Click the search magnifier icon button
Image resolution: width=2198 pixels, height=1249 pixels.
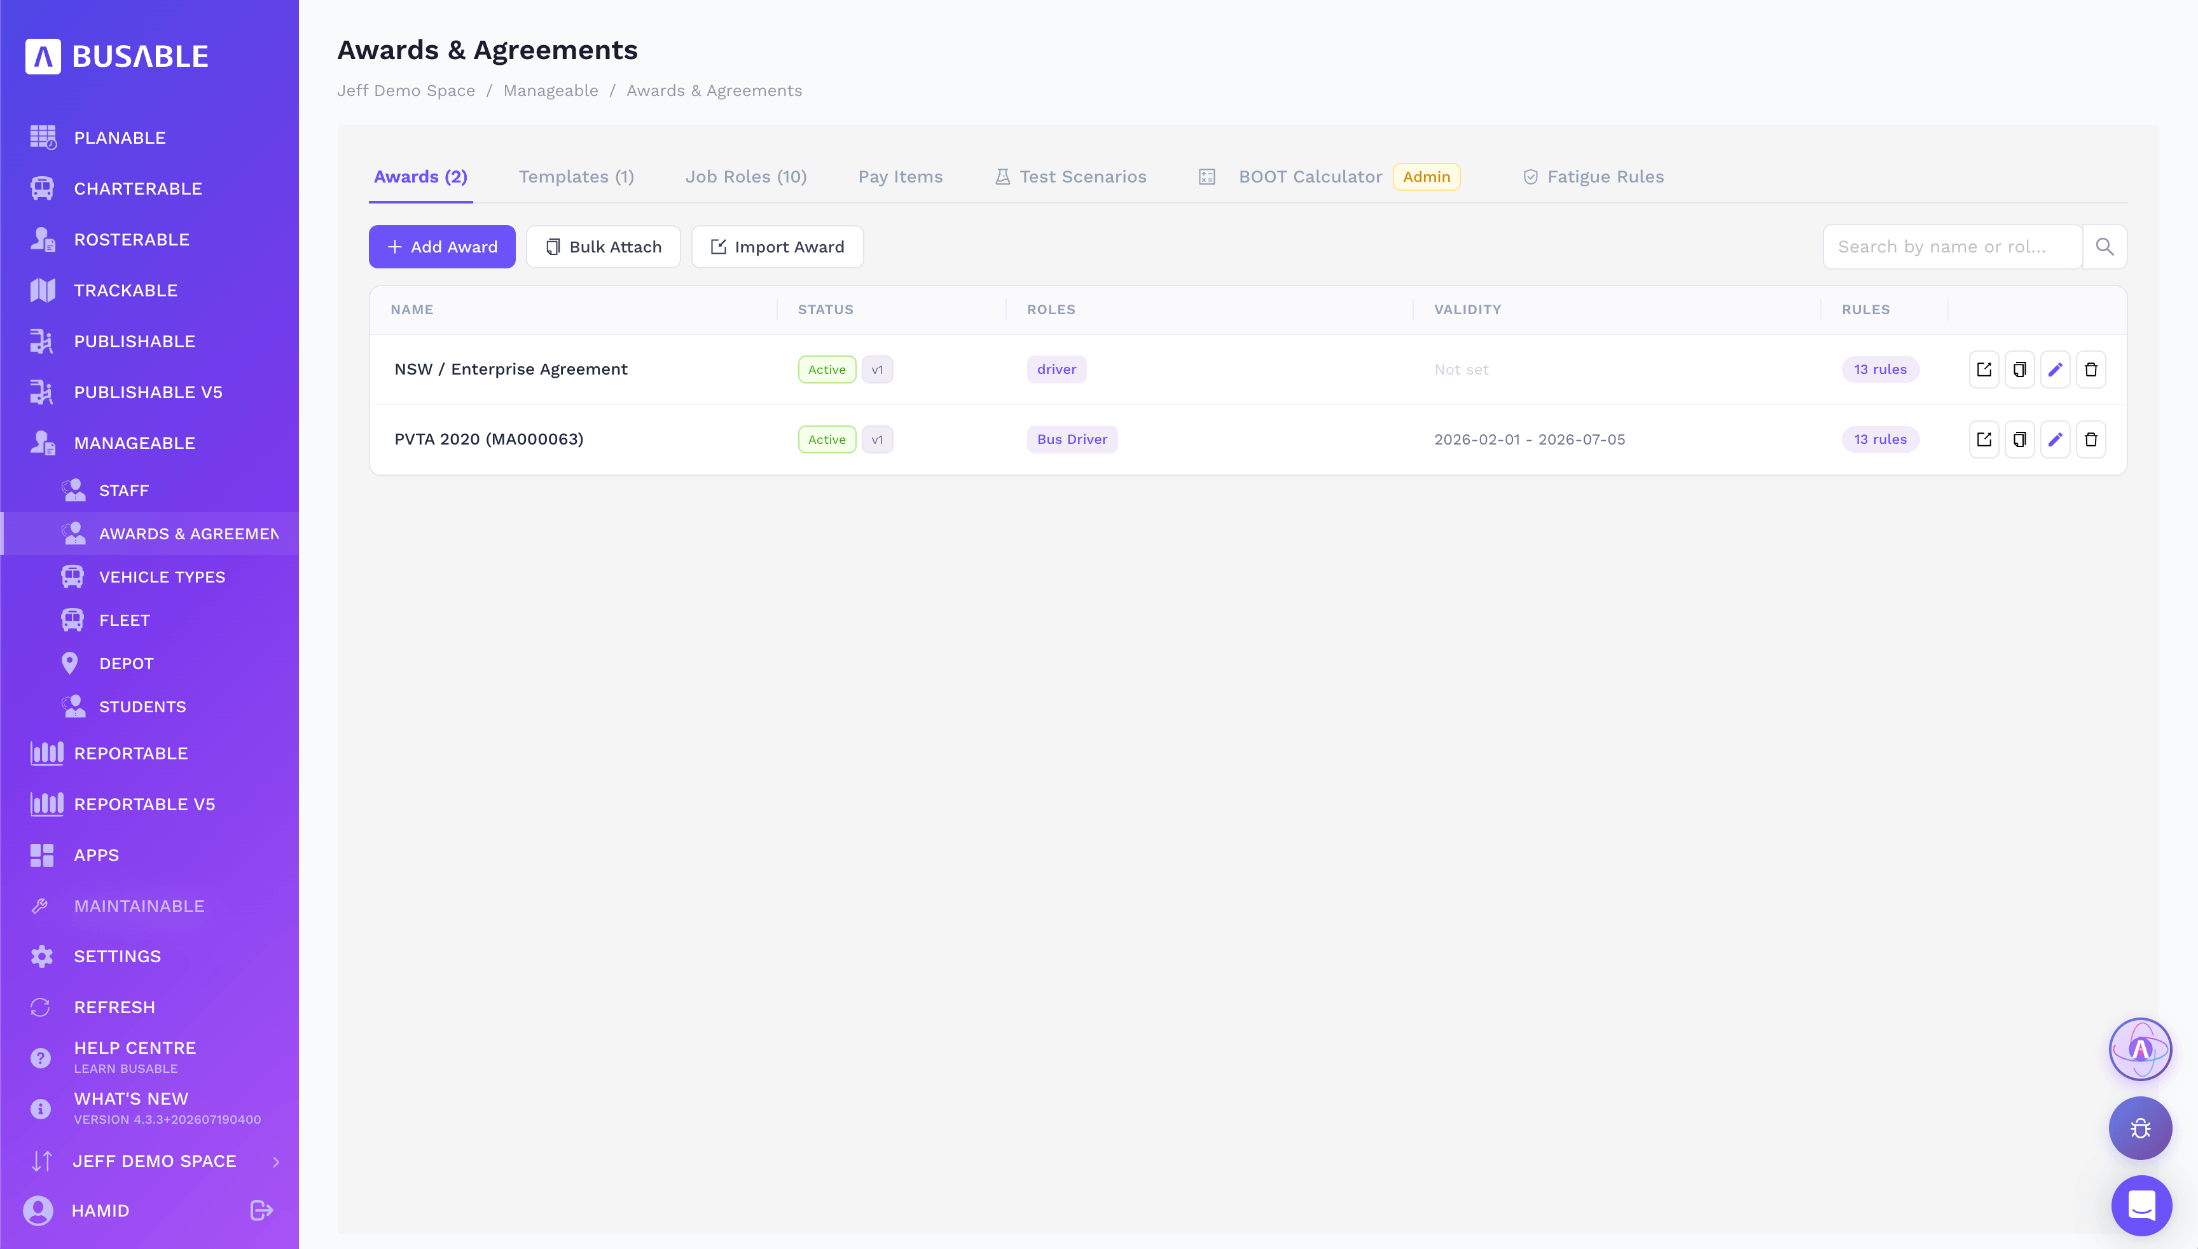click(x=2105, y=247)
